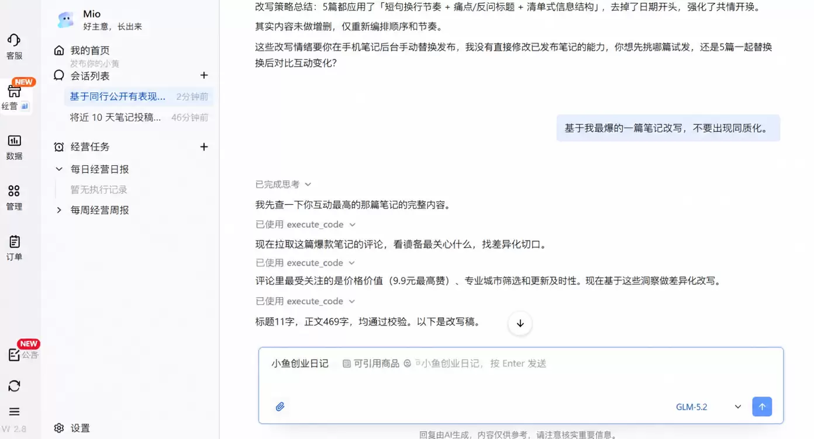814x439 pixels.
Task: Click text 改写策略总结 paragraph
Action: [508, 7]
